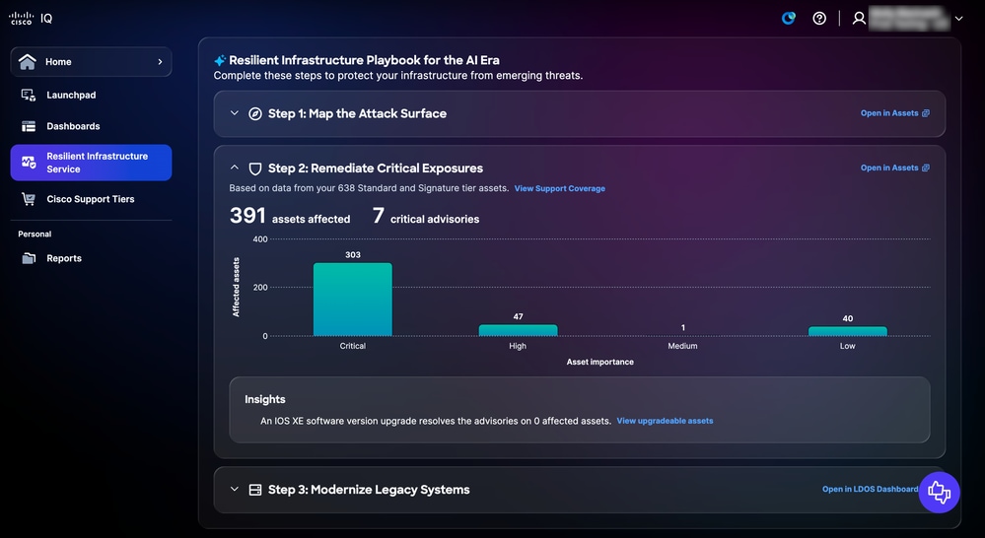Click the Dashboards list icon
Screen dimensions: 985x538
pyautogui.click(x=29, y=126)
